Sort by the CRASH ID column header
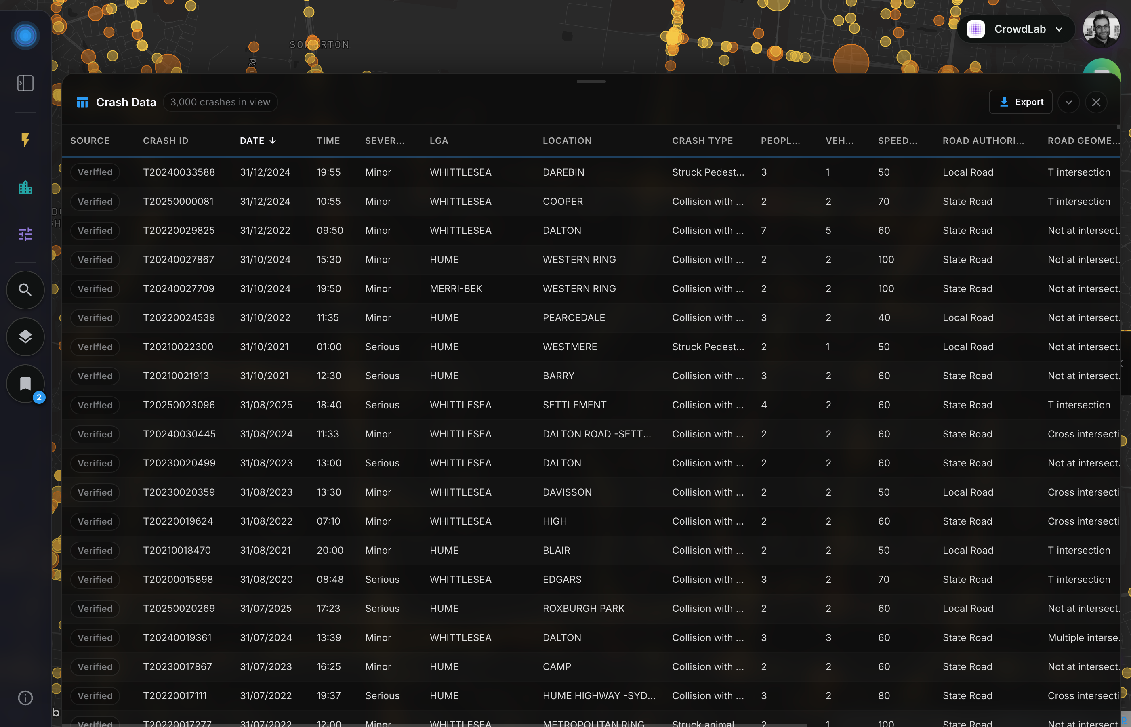Image resolution: width=1131 pixels, height=727 pixels. 166,141
